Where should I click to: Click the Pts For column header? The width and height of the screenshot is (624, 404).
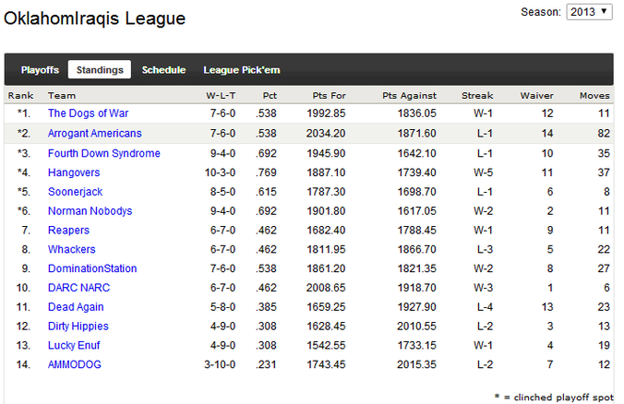pos(330,95)
